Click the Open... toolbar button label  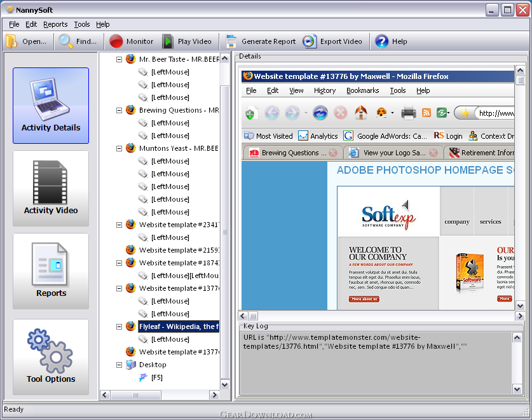click(34, 41)
